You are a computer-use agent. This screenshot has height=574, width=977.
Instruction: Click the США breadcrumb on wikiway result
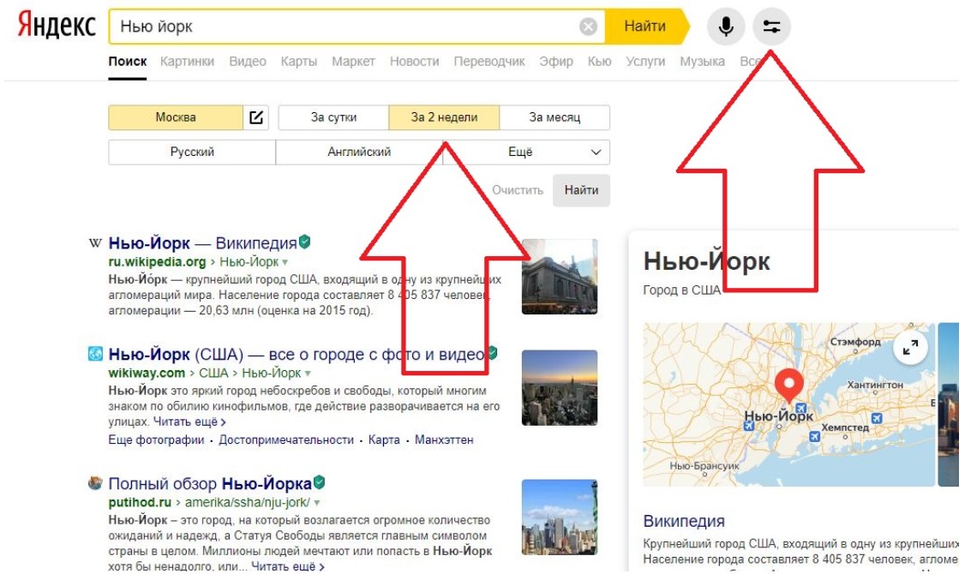pyautogui.click(x=213, y=373)
